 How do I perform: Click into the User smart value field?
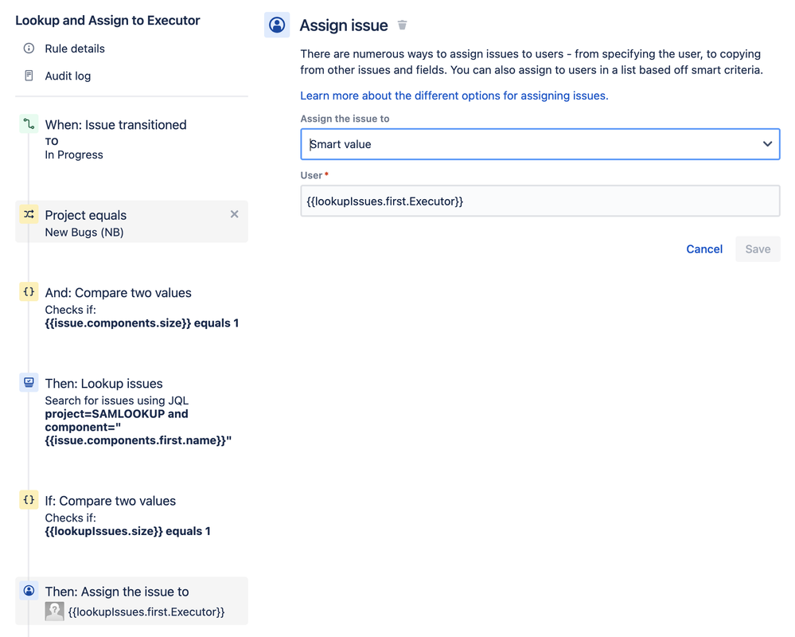[540, 201]
